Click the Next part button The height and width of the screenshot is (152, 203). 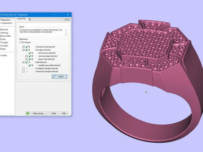coord(67,19)
